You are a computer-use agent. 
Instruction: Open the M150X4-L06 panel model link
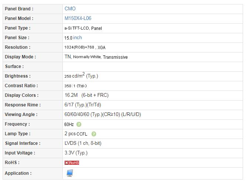[x=78, y=18]
